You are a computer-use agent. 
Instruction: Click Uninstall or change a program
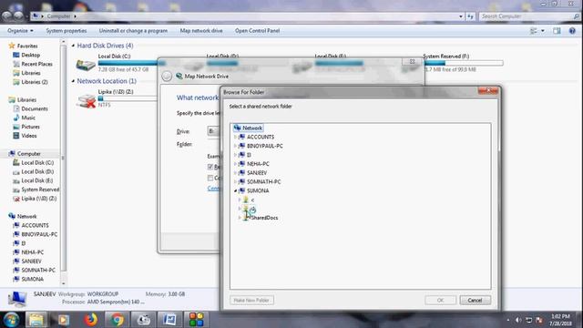tap(133, 31)
